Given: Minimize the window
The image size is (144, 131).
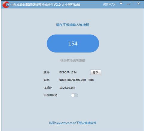Looking at the screenshot, I should point(128,4).
